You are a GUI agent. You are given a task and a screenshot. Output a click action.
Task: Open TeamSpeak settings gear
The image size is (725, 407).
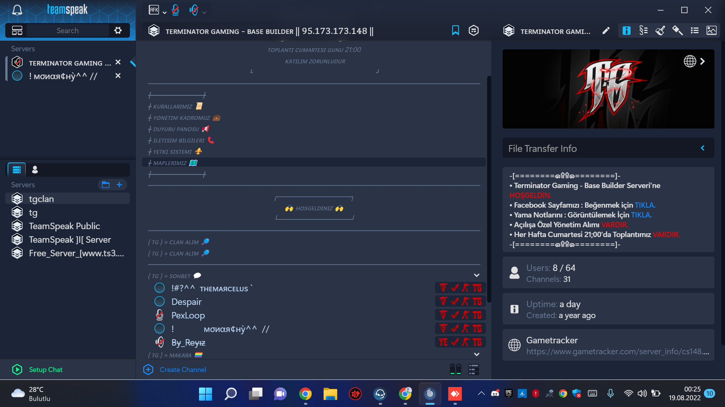pyautogui.click(x=118, y=31)
